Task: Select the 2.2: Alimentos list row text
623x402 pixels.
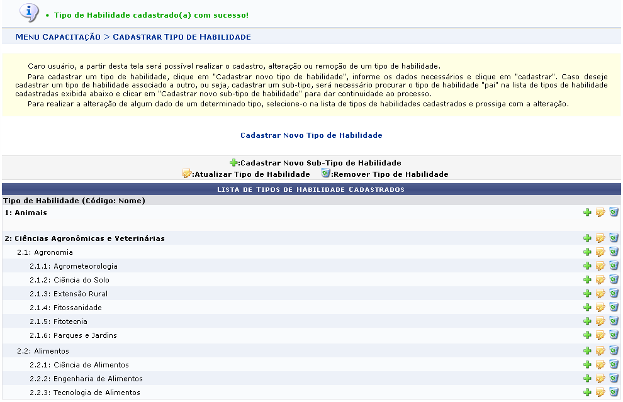Action: 43,351
